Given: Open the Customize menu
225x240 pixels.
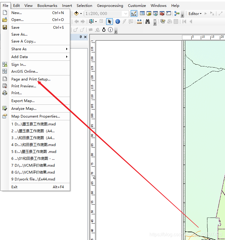Looking at the screenshot, I should 137,5.
